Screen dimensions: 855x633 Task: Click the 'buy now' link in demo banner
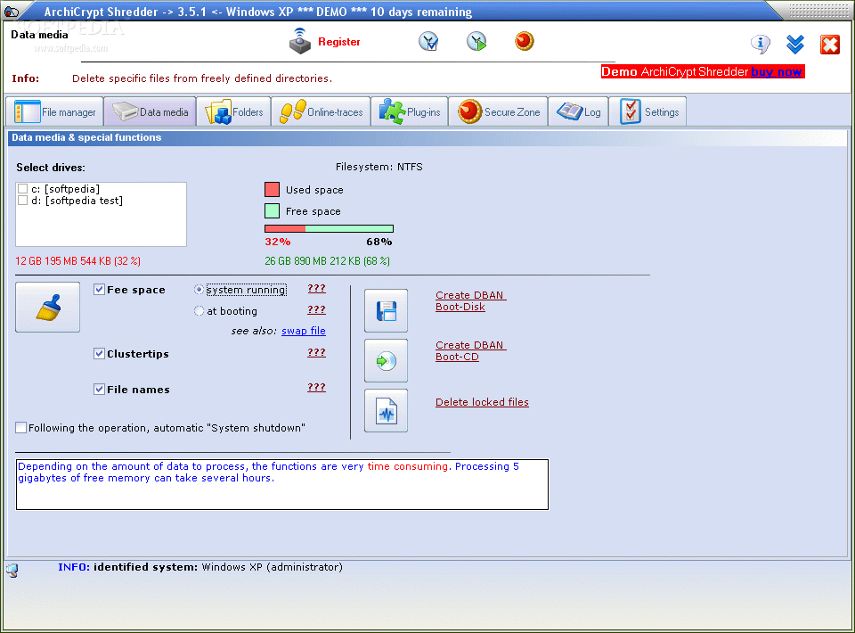[x=776, y=72]
